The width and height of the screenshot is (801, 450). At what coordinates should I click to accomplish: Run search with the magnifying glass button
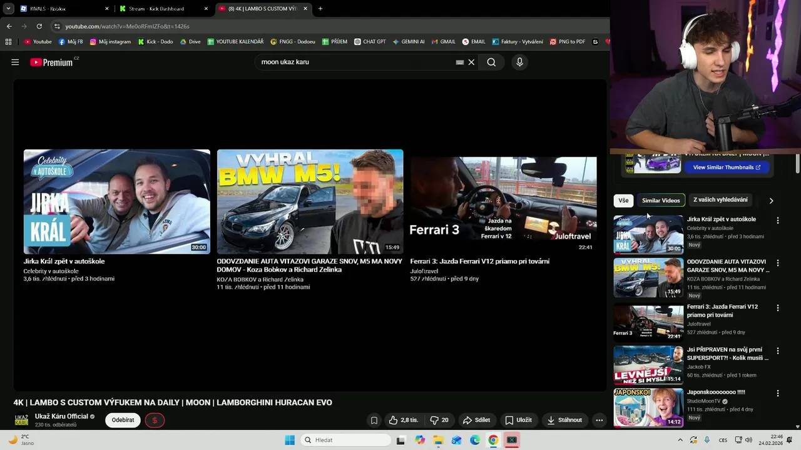pos(491,62)
